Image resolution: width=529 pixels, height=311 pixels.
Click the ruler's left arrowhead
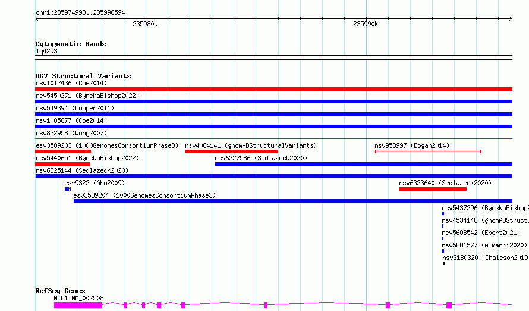37,18
